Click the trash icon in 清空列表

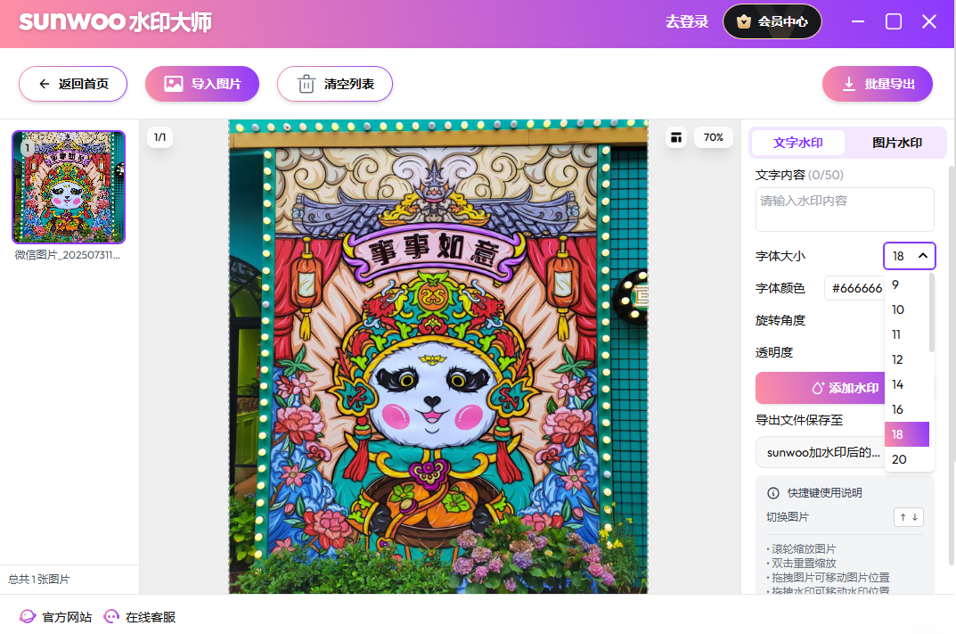click(x=306, y=84)
